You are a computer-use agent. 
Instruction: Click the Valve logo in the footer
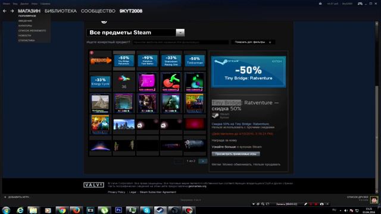click(x=94, y=185)
